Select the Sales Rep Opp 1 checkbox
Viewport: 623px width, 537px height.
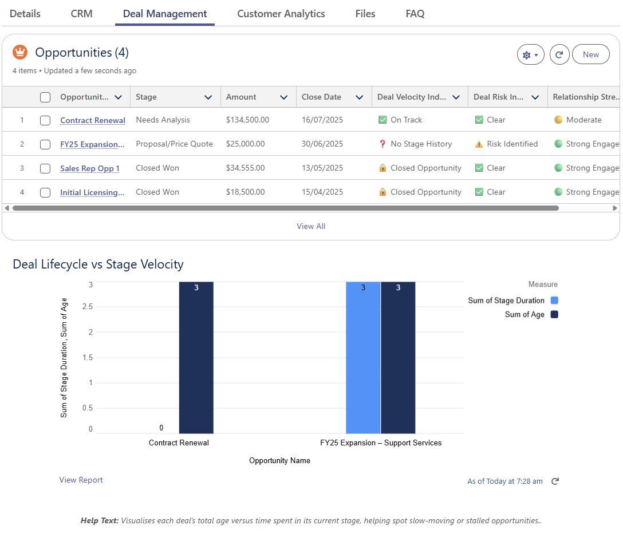tap(45, 168)
